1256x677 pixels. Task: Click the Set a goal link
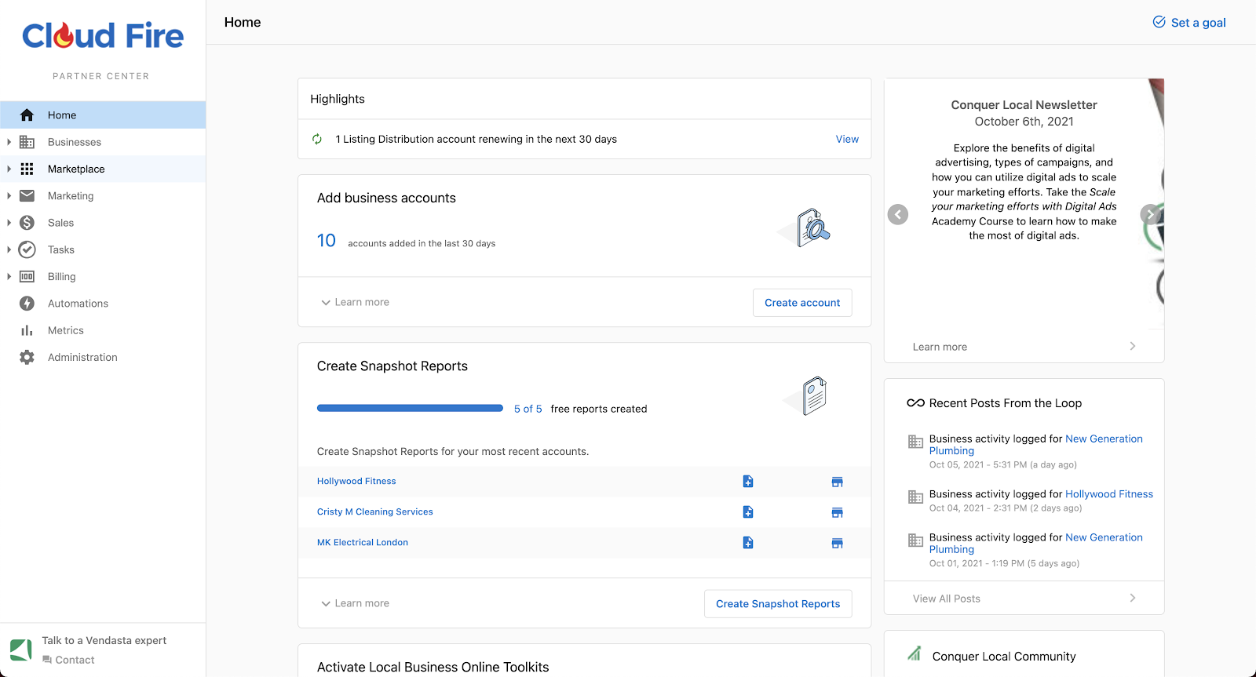click(x=1189, y=22)
